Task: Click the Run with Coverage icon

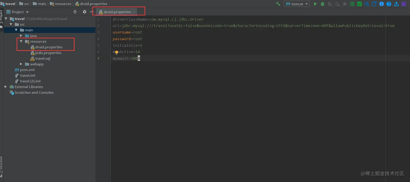Action: pyautogui.click(x=330, y=4)
